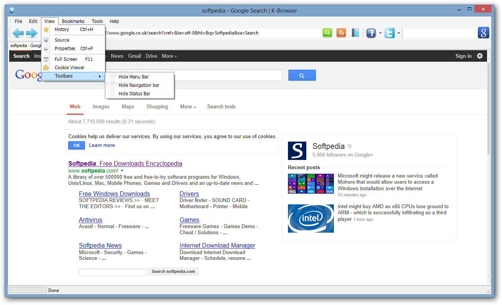
Task: Expand the Facebook icon dropdown arrow
Action: 380,33
